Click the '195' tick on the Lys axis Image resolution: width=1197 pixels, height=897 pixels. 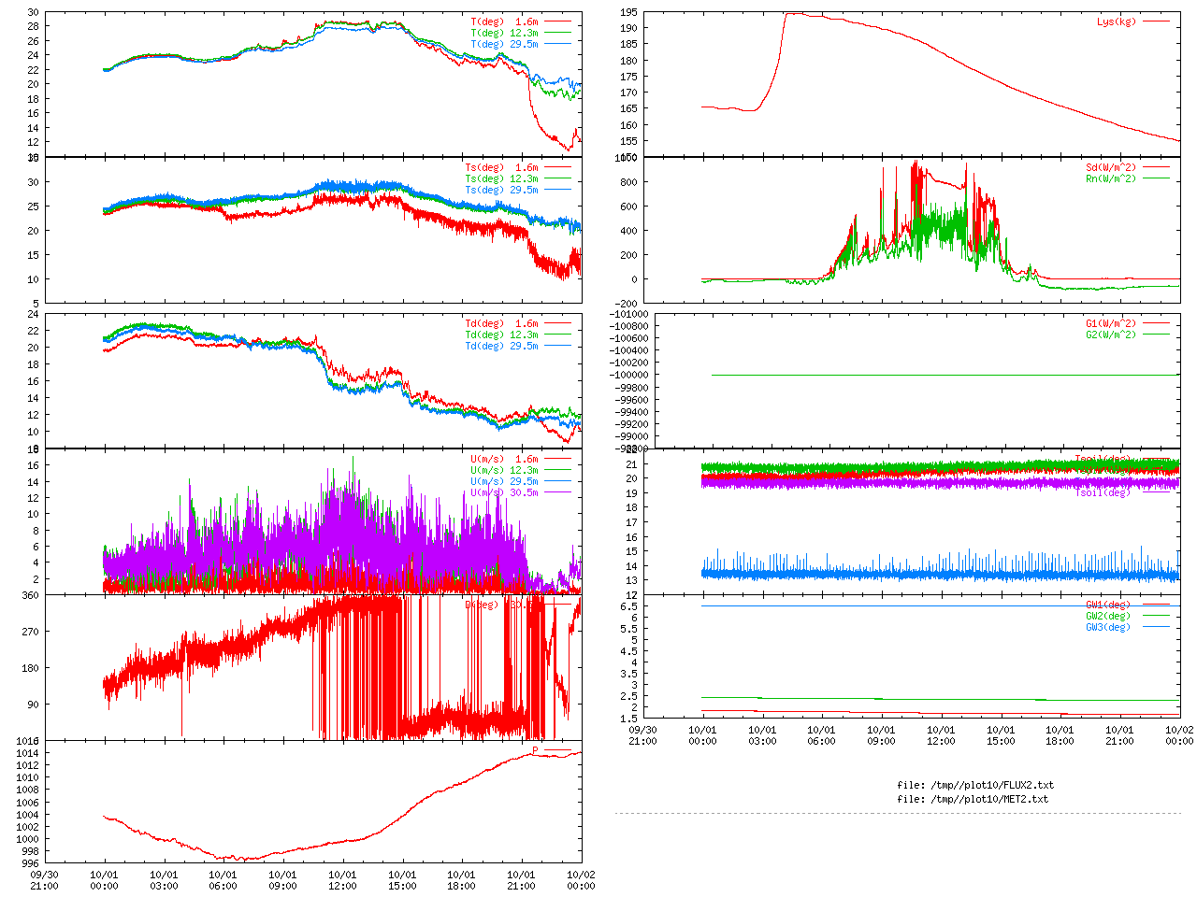coord(628,13)
